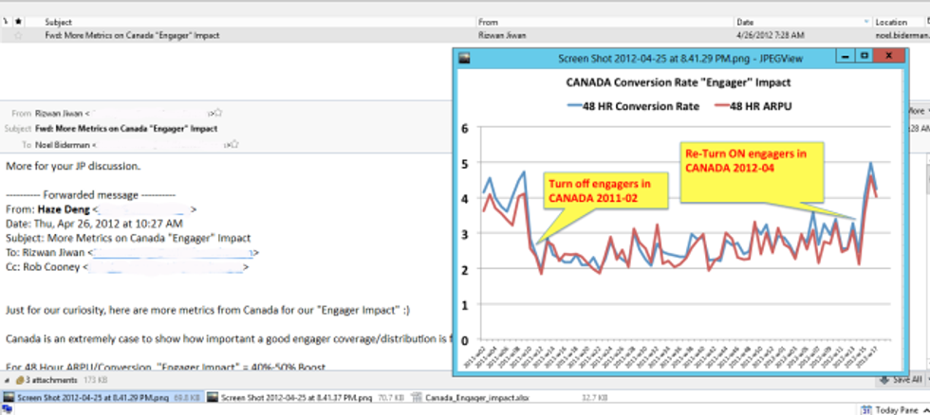930x415 pixels.
Task: Click the thread icon column header
Action: pyautogui.click(x=6, y=21)
